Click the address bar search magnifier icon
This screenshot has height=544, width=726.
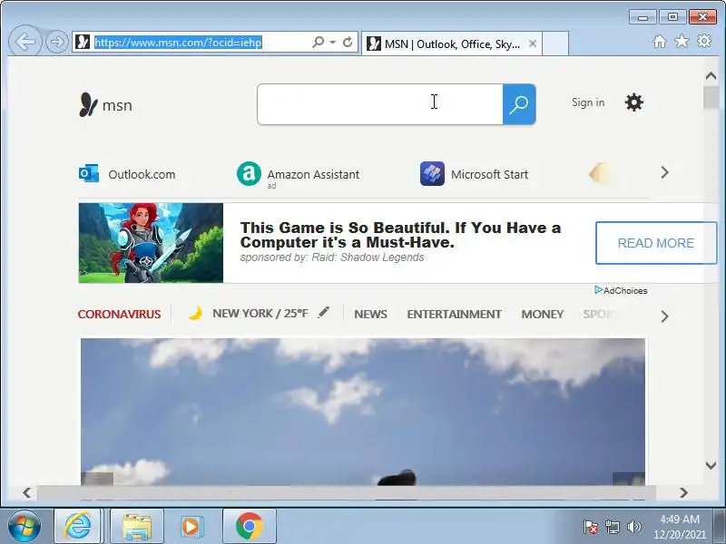(x=319, y=42)
